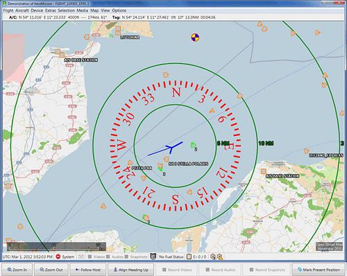Open the Flight menu

[x=8, y=10]
